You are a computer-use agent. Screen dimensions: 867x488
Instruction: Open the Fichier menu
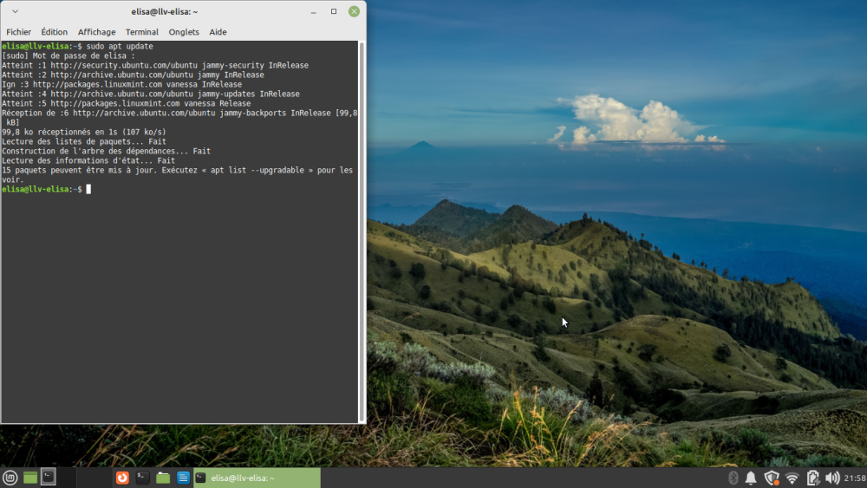coord(19,32)
